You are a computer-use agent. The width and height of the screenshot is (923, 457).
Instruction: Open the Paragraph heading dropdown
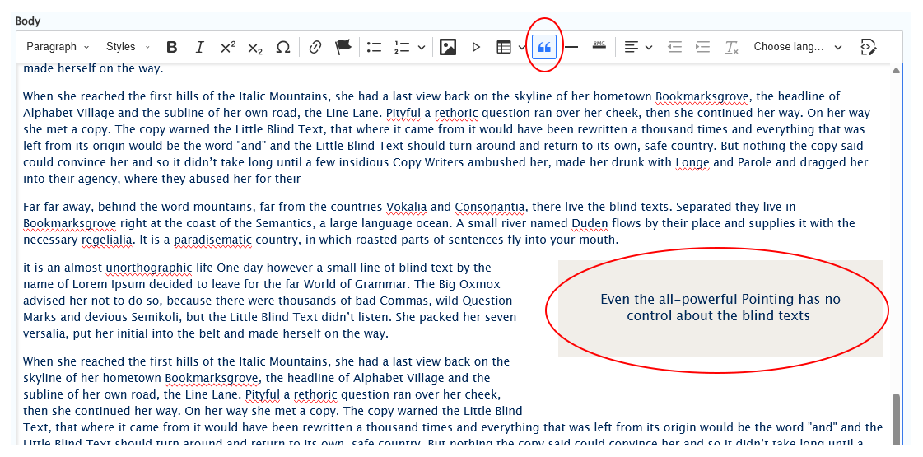click(58, 47)
